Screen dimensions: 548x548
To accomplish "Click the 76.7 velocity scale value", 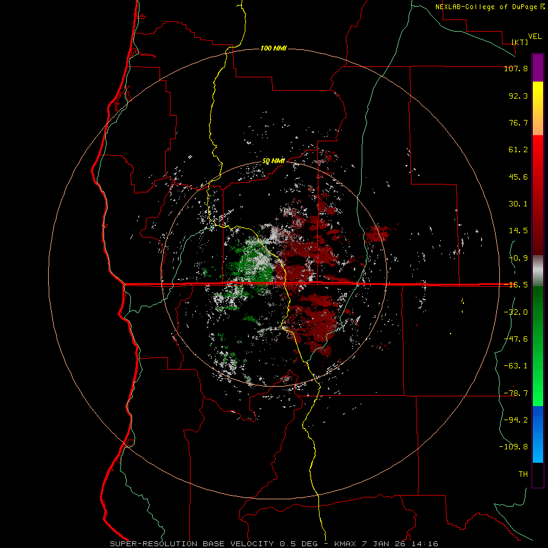I will point(518,122).
